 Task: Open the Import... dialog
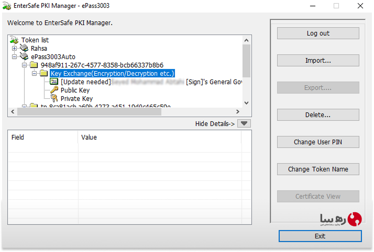(318, 61)
